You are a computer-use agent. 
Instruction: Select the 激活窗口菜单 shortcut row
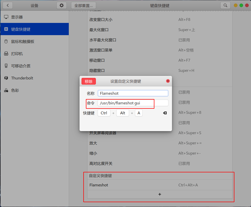[x=160, y=50]
